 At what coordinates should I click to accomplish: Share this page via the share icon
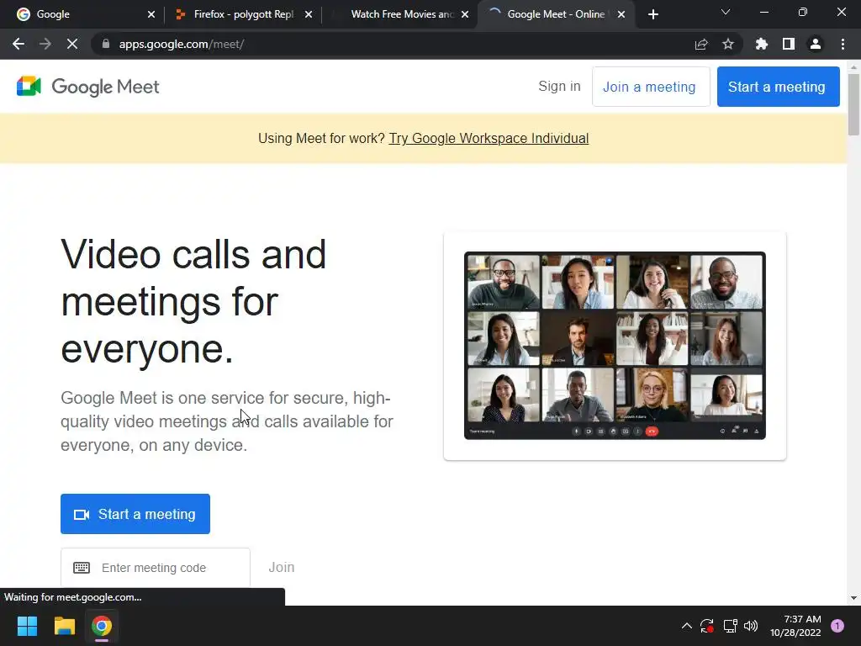[701, 44]
